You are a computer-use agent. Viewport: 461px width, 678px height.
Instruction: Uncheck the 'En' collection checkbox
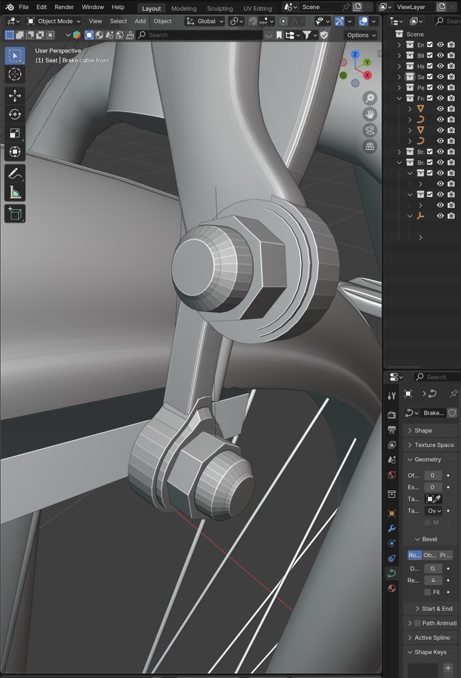point(430,45)
